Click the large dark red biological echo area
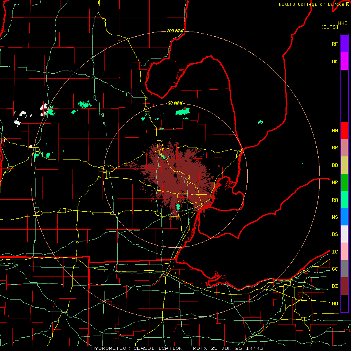This screenshot has height=351, width=351. [177, 179]
